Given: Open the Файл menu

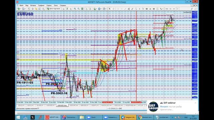Looking at the screenshot, I should point(21,5).
